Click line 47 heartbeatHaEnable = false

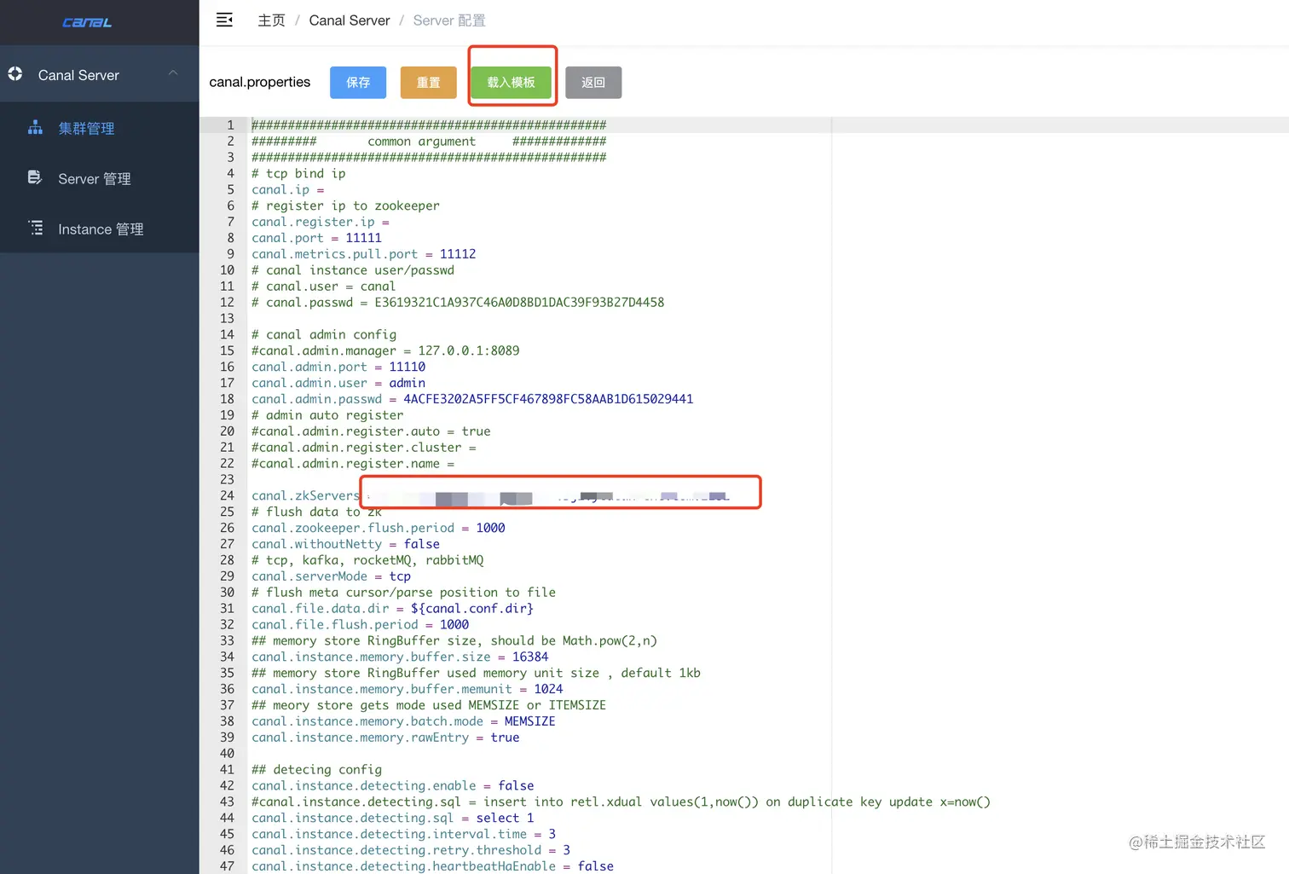(x=432, y=866)
